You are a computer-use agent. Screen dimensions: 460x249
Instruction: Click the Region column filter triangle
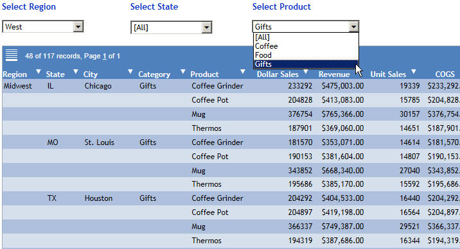click(38, 71)
